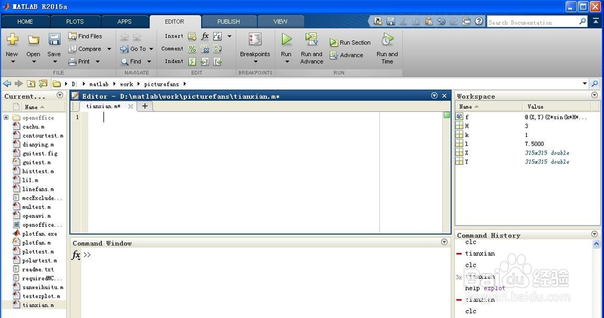Screen dimensions: 604x318
Task: Go back with the path bar Back arrow
Action: 7,83
